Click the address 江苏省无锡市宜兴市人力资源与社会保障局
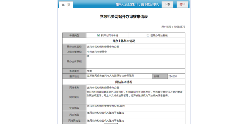The height and width of the screenshot is (124, 247). click(110, 75)
